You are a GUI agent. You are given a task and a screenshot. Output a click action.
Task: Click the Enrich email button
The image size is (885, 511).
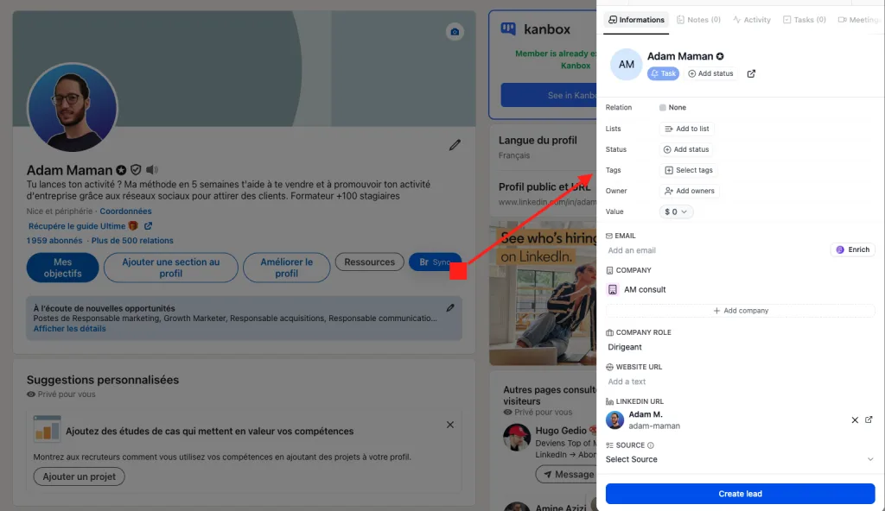click(x=852, y=249)
